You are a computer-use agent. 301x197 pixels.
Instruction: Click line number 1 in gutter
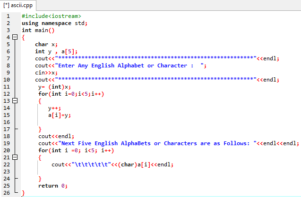[8, 16]
